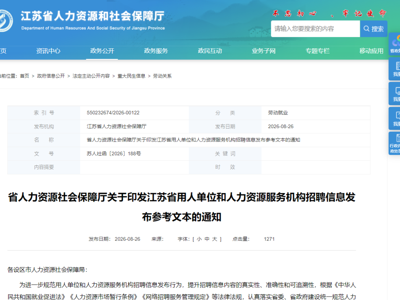
Task: Set font size to 小
Action: (199, 239)
